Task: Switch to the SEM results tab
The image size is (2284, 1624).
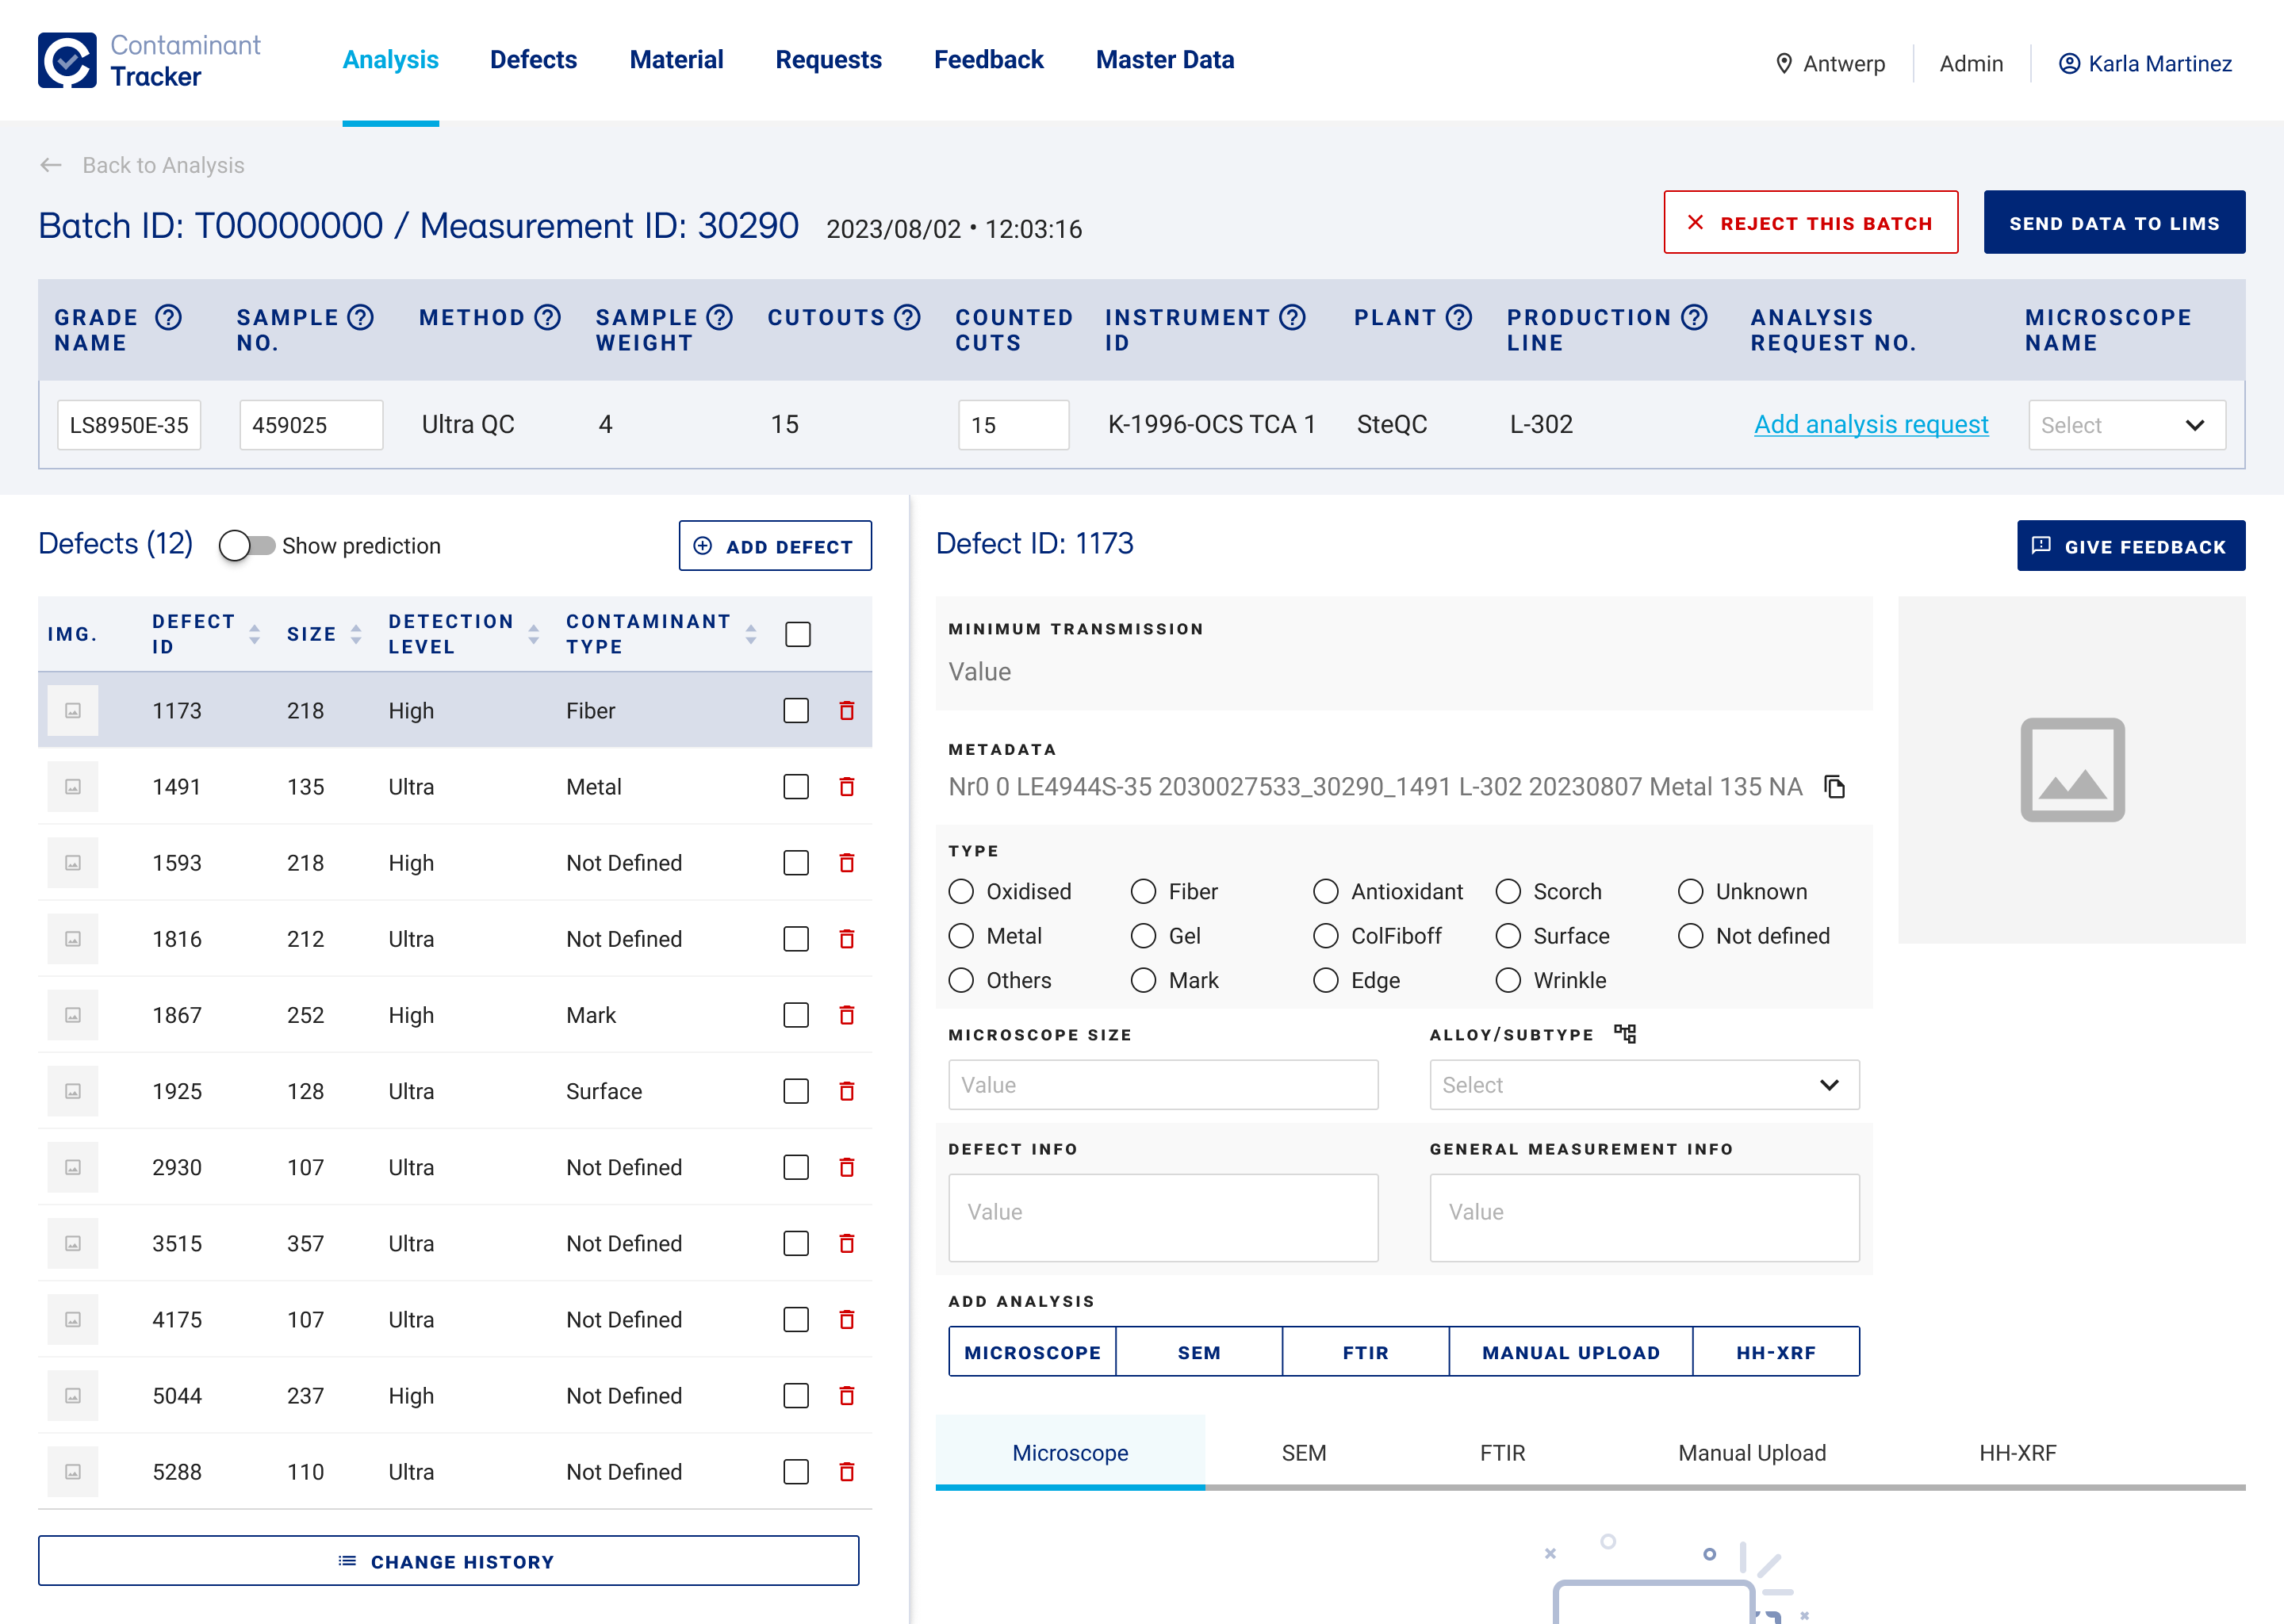Action: point(1303,1453)
